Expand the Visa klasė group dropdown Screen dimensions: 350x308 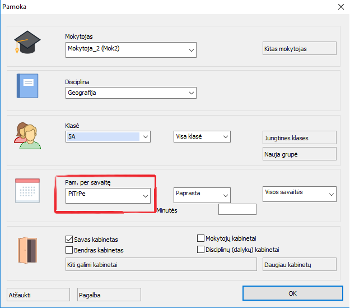[x=226, y=137]
